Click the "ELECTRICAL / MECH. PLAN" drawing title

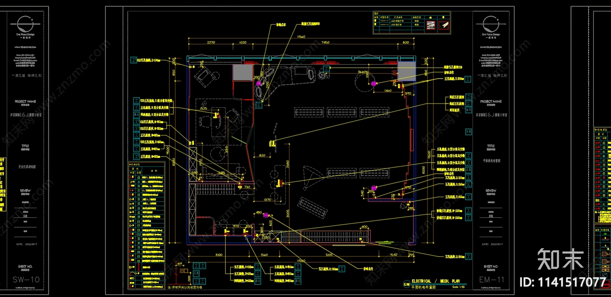tap(436, 281)
